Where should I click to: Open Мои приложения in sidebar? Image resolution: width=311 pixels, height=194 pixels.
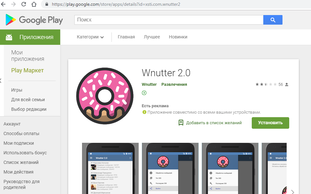pyautogui.click(x=28, y=56)
